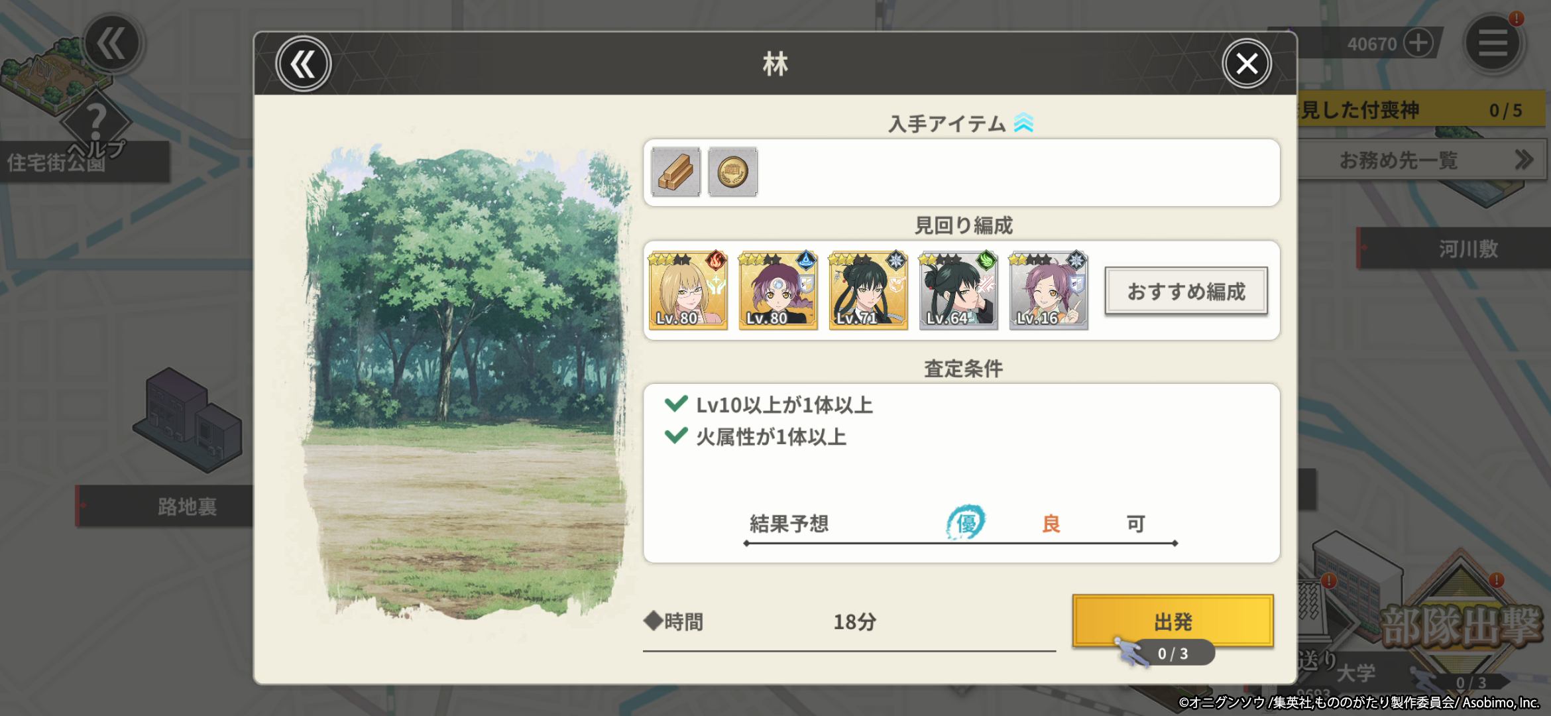Click the Lv10以上 condition checkmark

(x=675, y=404)
